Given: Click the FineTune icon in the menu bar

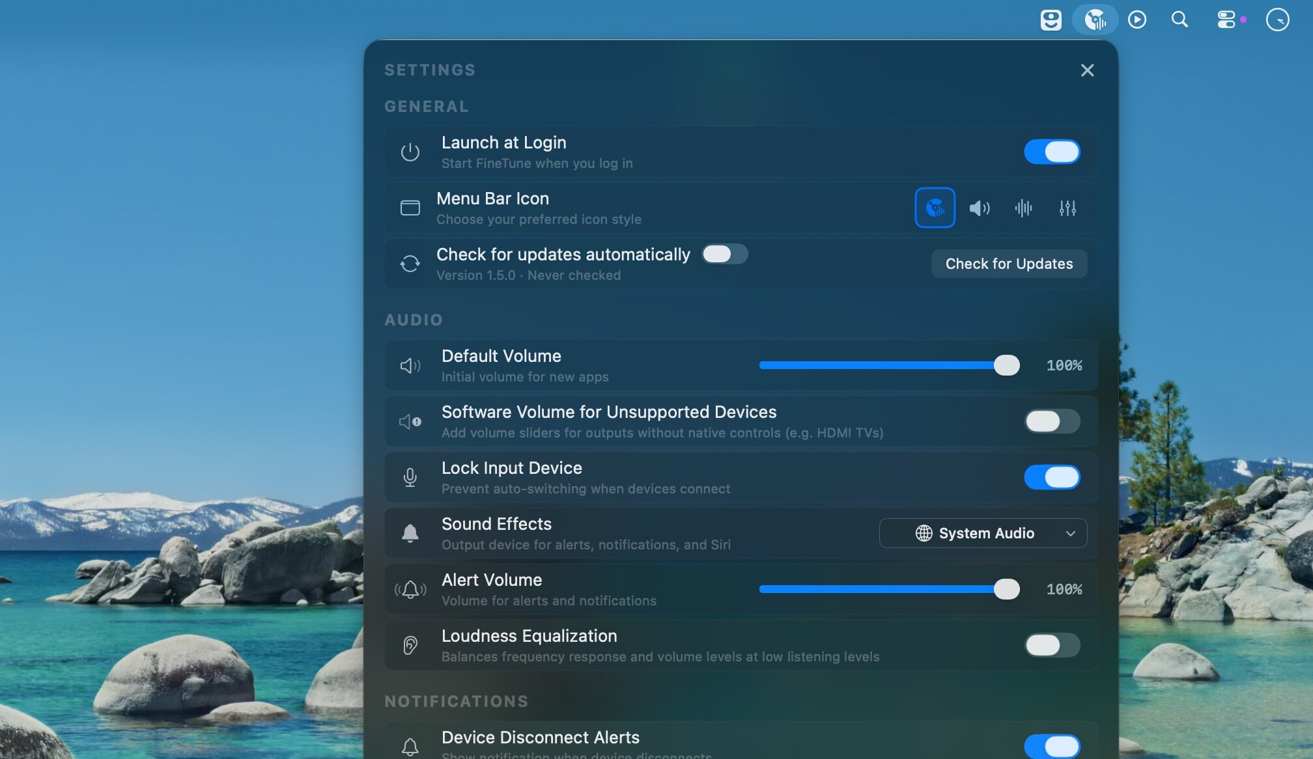Looking at the screenshot, I should pyautogui.click(x=1095, y=20).
